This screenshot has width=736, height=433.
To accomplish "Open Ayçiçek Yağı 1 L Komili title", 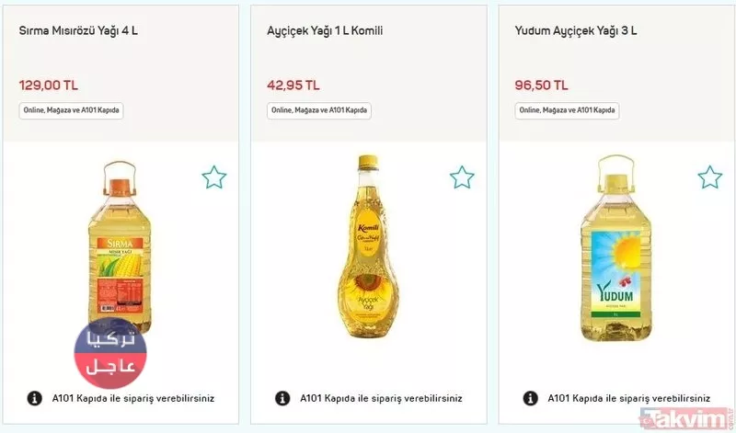I will [x=325, y=30].
